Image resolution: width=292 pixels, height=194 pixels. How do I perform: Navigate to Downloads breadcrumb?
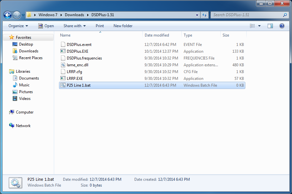click(74, 15)
